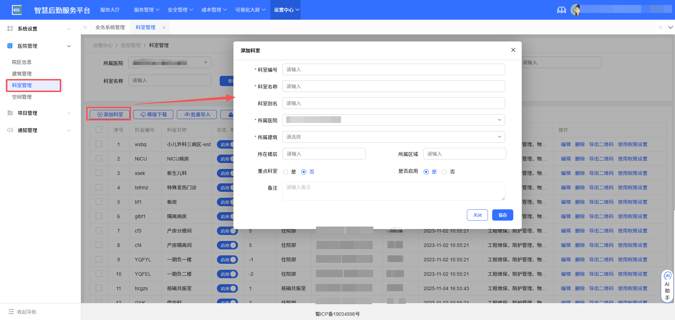Select 否 for 是否启用 radio option

click(x=444, y=172)
